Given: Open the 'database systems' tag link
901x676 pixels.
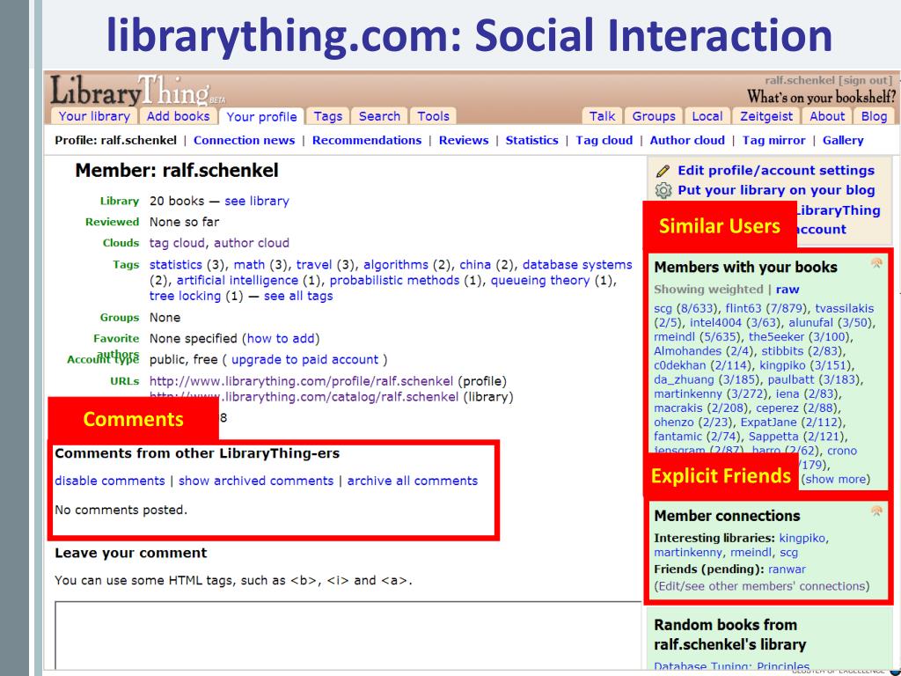Looking at the screenshot, I should (x=577, y=265).
